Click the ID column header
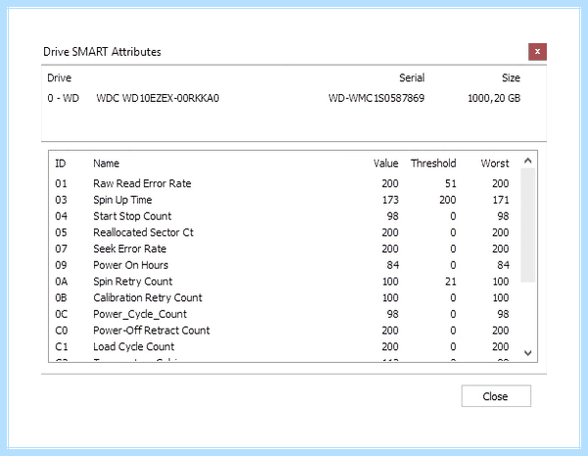The height and width of the screenshot is (456, 588). point(61,163)
